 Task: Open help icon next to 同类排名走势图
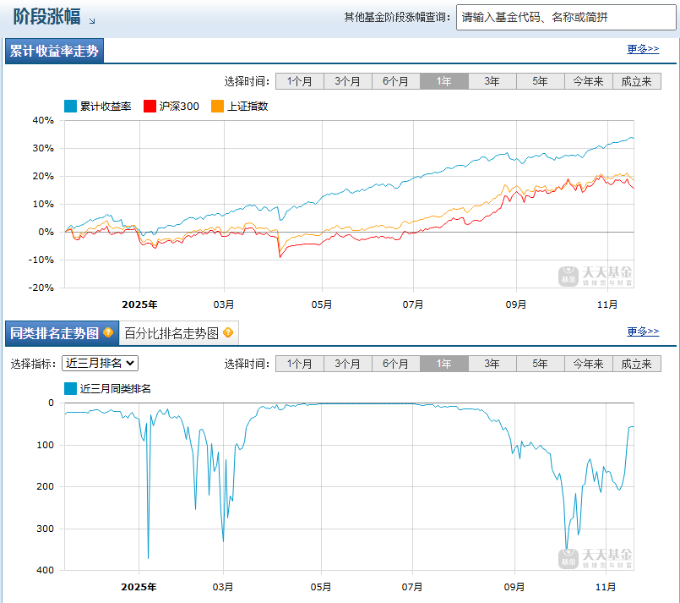(108, 332)
